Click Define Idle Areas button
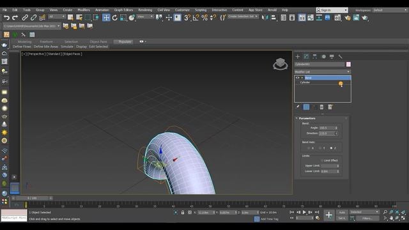The width and height of the screenshot is (409, 230). 46,47
